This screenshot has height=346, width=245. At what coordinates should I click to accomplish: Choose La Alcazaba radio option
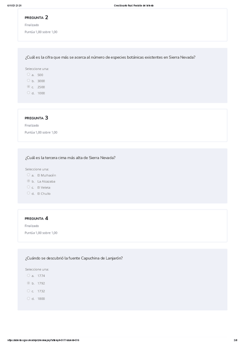click(29, 181)
